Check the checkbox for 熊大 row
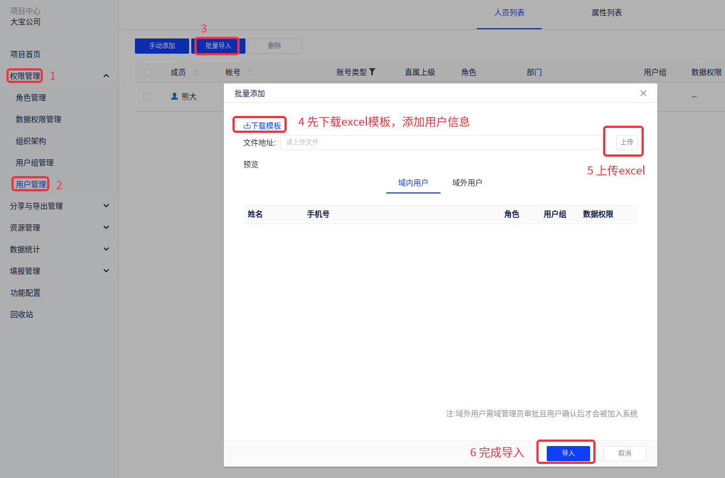This screenshot has height=478, width=725. 147,96
